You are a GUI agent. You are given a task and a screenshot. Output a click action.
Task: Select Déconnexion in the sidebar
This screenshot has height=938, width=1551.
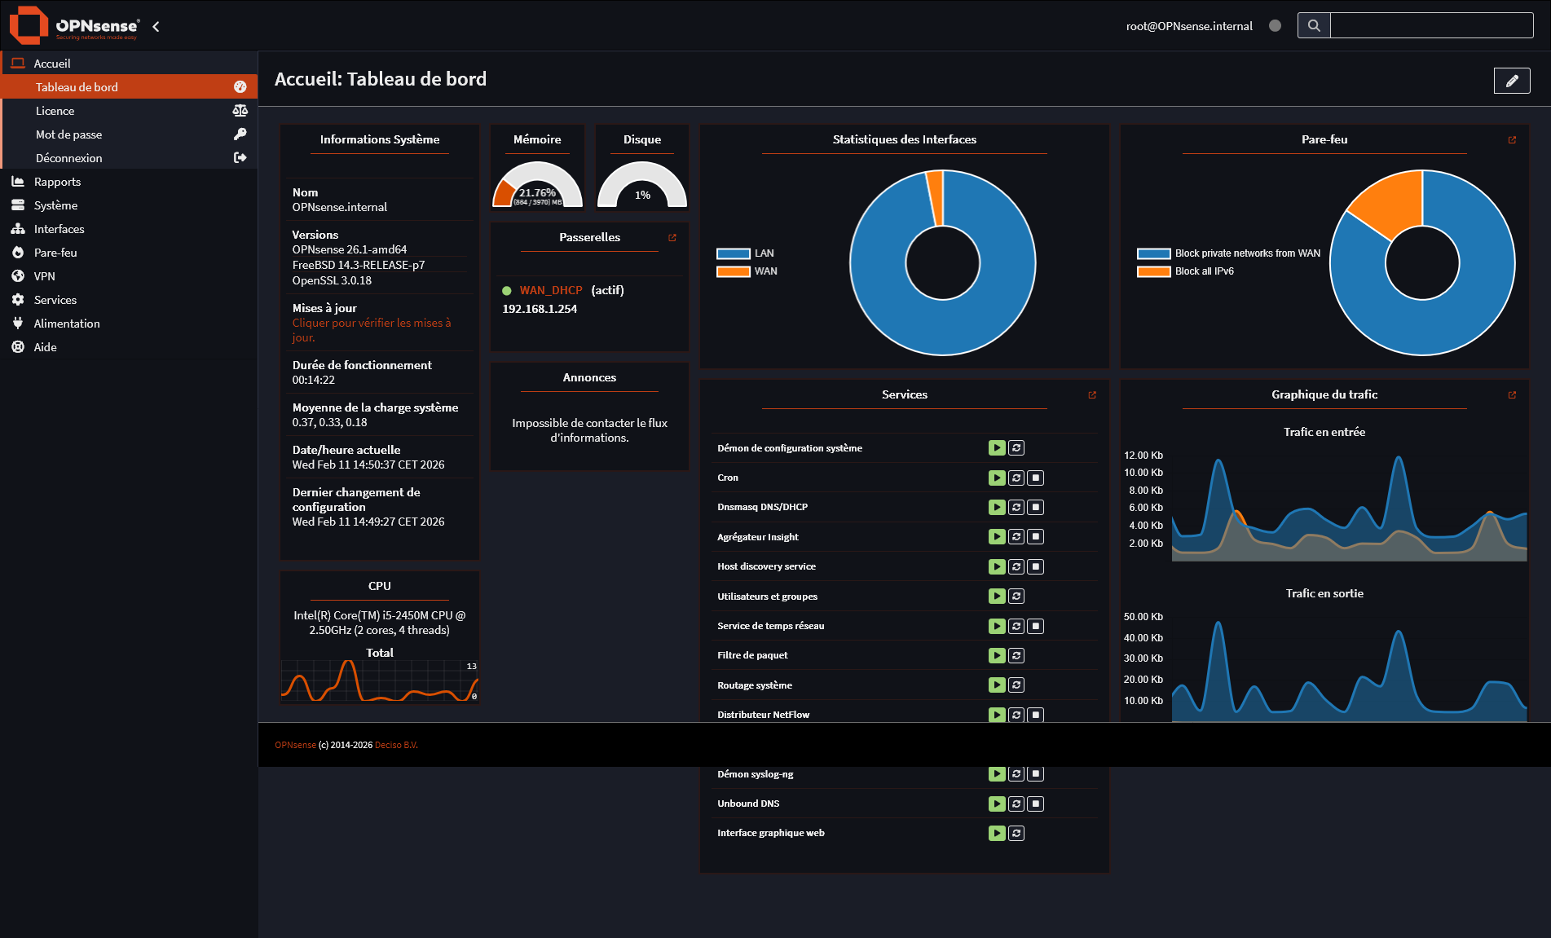tap(68, 158)
